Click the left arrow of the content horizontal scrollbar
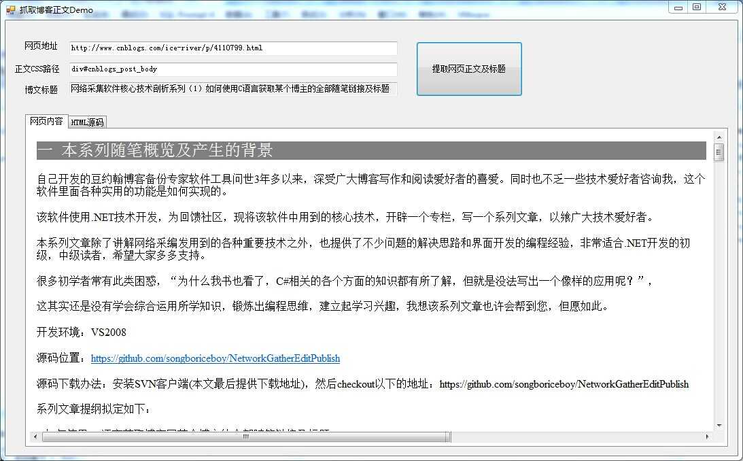 [x=35, y=437]
